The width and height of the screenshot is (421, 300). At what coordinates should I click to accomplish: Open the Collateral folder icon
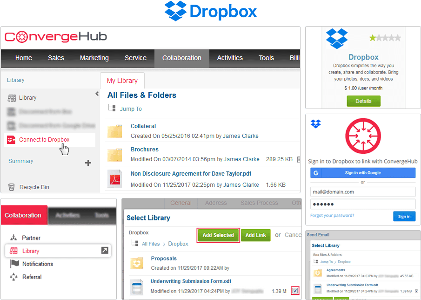[x=114, y=131]
